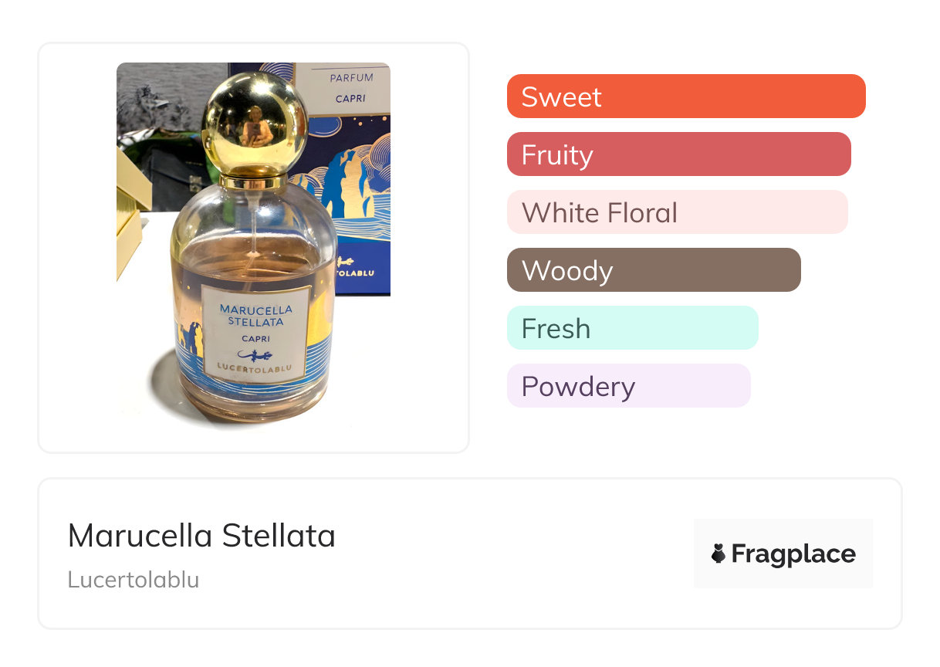Choose the White Floral accord bar
940x667 pixels.
tap(677, 212)
